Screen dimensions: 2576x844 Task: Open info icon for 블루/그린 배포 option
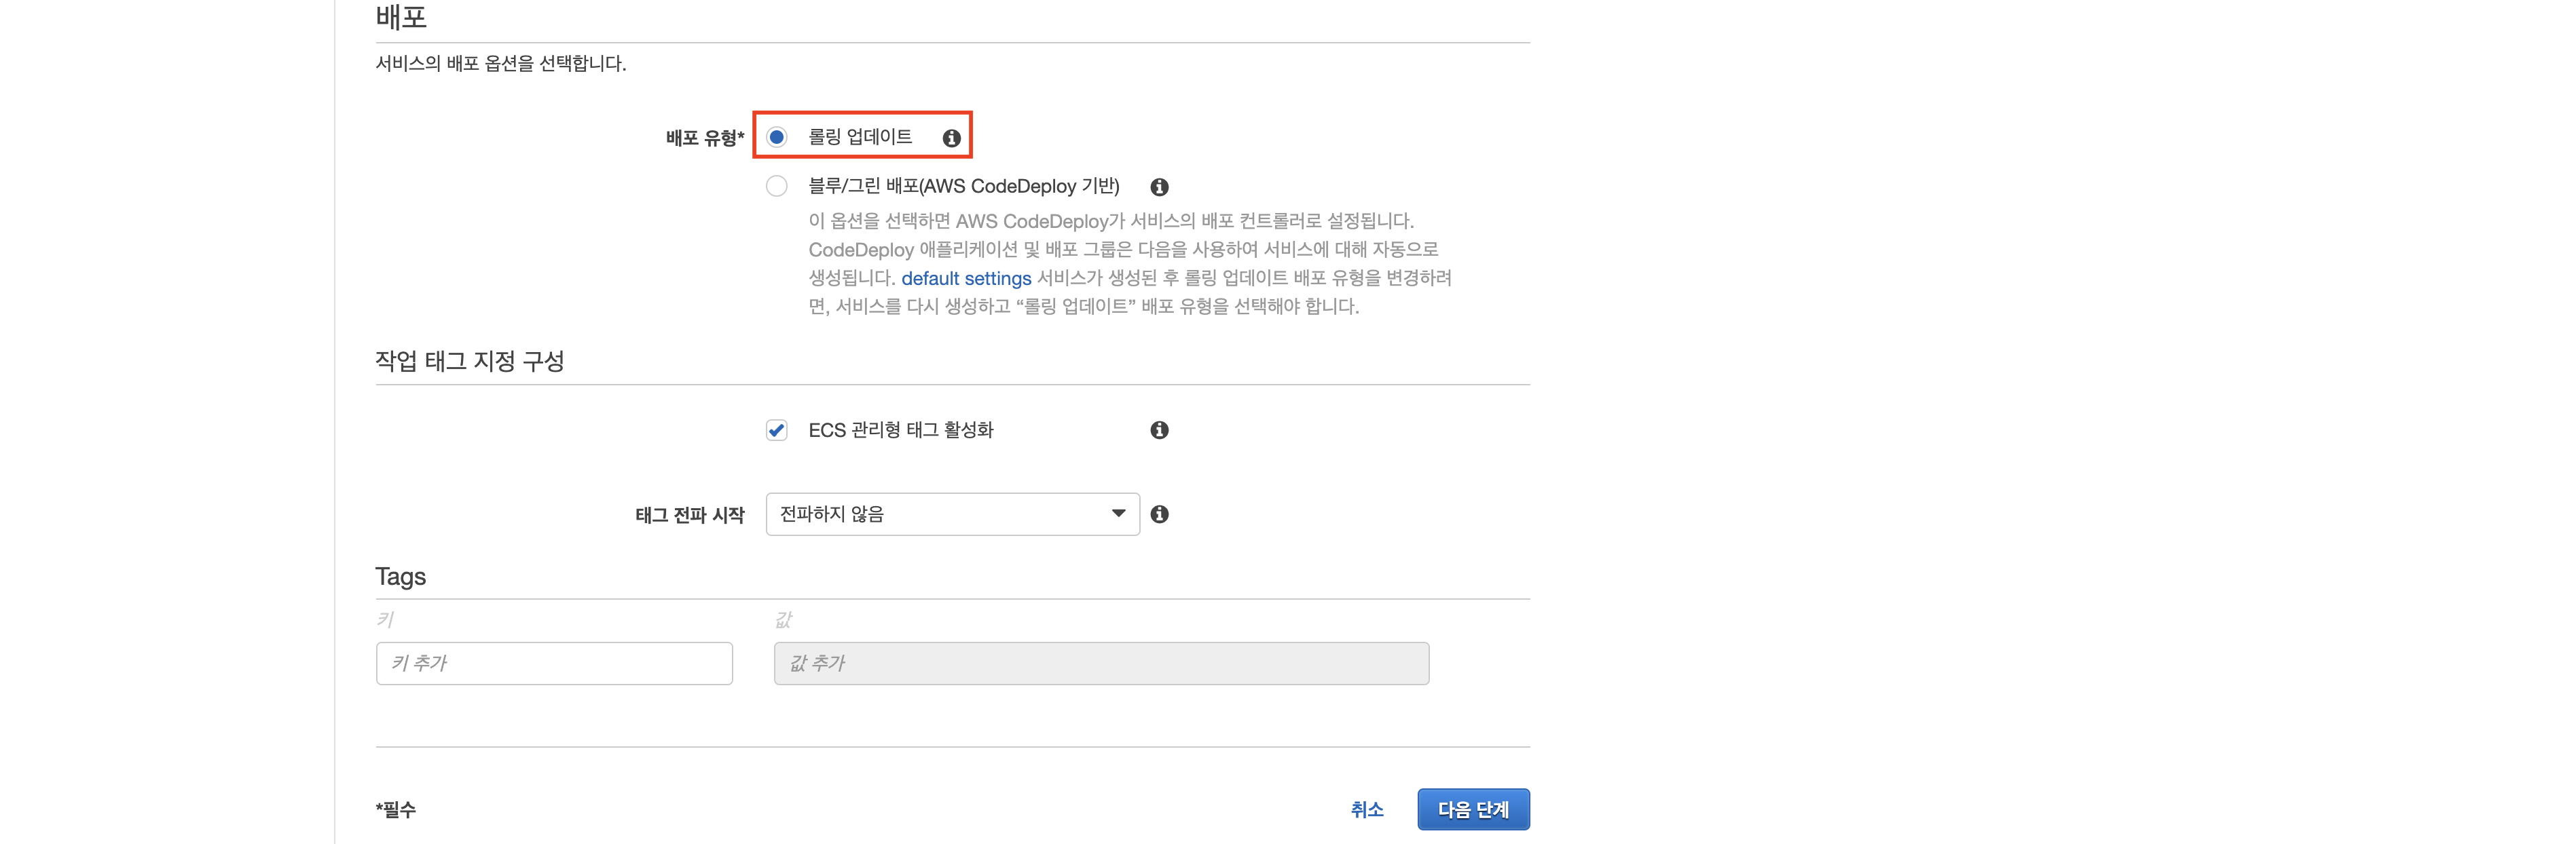point(1159,187)
